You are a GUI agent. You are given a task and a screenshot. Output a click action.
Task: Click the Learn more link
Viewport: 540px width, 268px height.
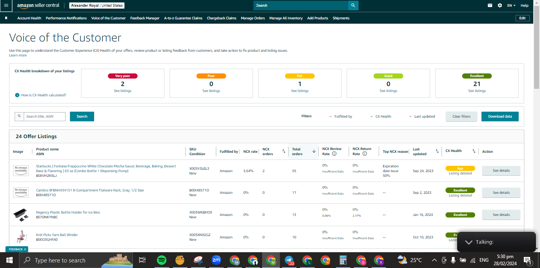[18, 55]
